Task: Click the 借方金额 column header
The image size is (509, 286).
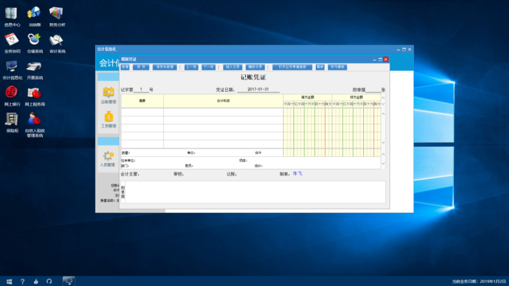Action: click(x=307, y=97)
